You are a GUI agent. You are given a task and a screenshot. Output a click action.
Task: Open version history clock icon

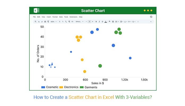point(151,17)
